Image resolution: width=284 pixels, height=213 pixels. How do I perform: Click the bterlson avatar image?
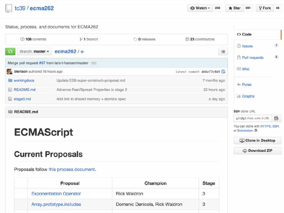(9, 72)
